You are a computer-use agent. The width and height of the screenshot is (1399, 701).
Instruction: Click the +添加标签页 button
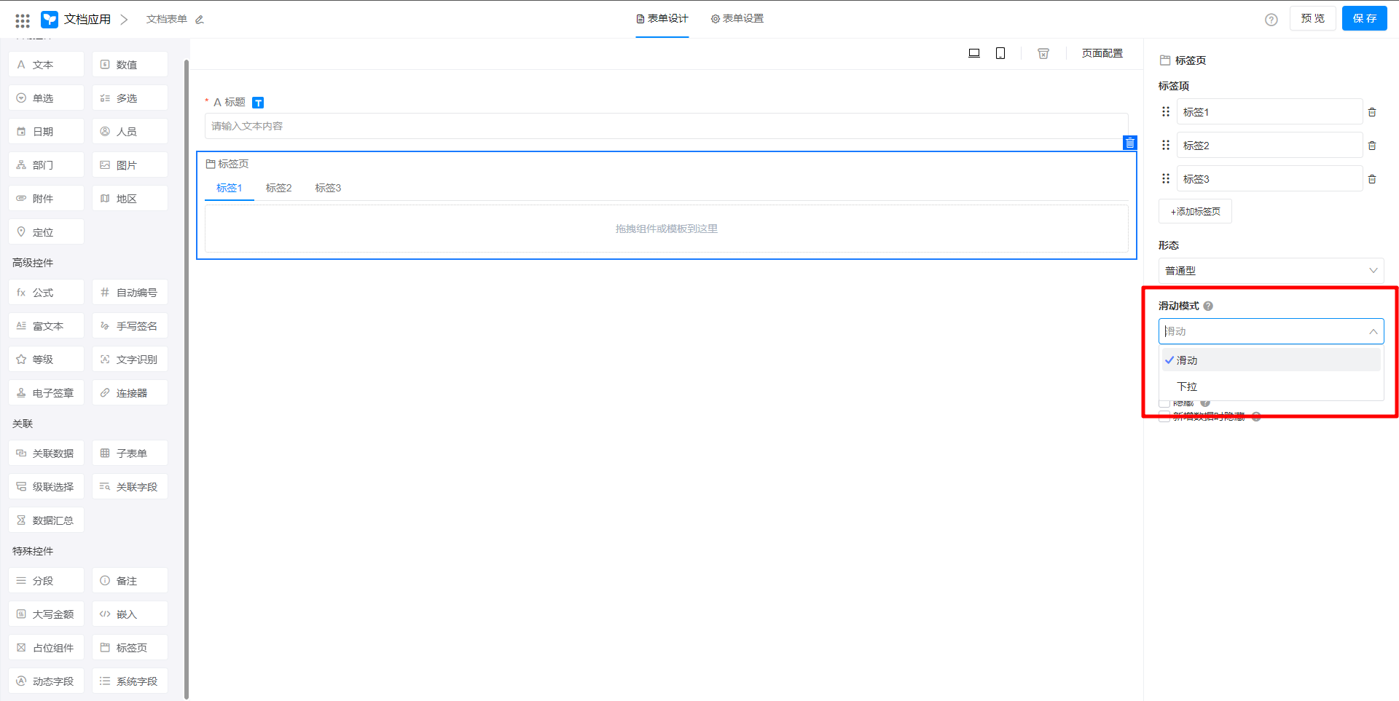click(1195, 211)
